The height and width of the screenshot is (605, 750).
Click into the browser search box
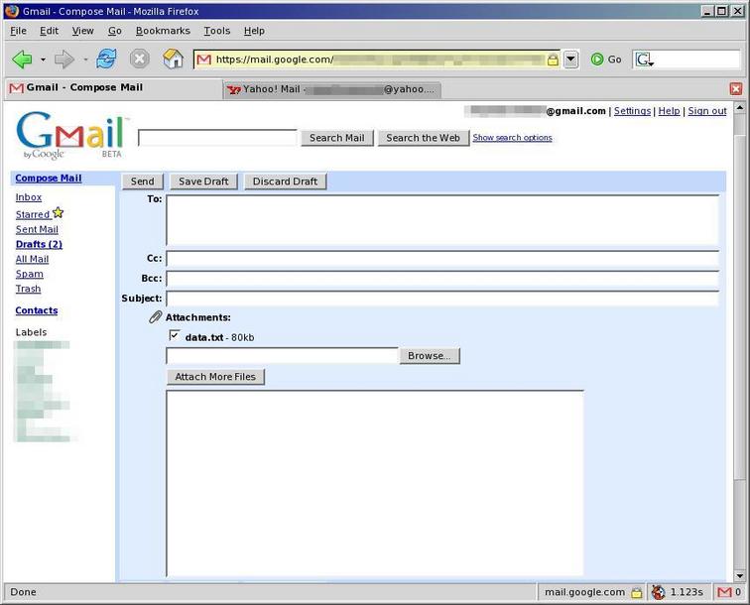tap(697, 60)
